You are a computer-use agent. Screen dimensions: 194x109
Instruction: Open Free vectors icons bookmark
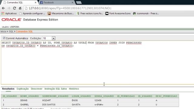[x=90, y=13]
